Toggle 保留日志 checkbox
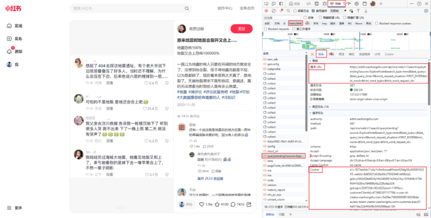This screenshot has width=431, height=218. [295, 11]
